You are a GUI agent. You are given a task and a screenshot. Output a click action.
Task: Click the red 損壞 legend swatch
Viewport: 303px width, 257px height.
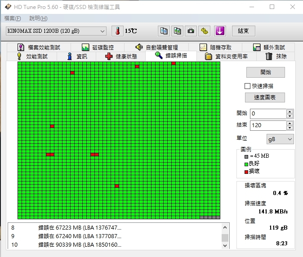click(x=246, y=172)
